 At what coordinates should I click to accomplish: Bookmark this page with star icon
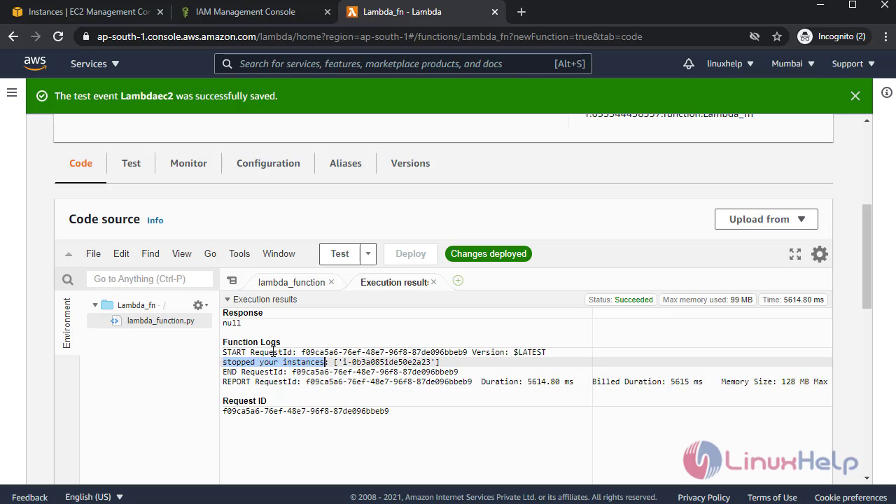[x=776, y=36]
